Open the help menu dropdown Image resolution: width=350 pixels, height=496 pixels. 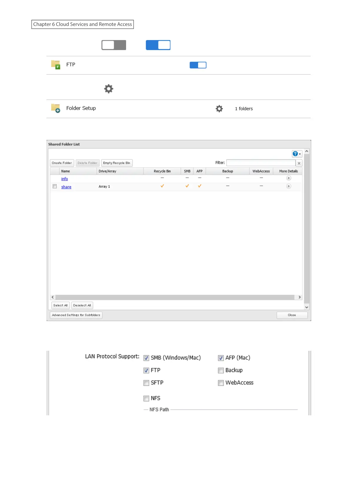pos(297,154)
